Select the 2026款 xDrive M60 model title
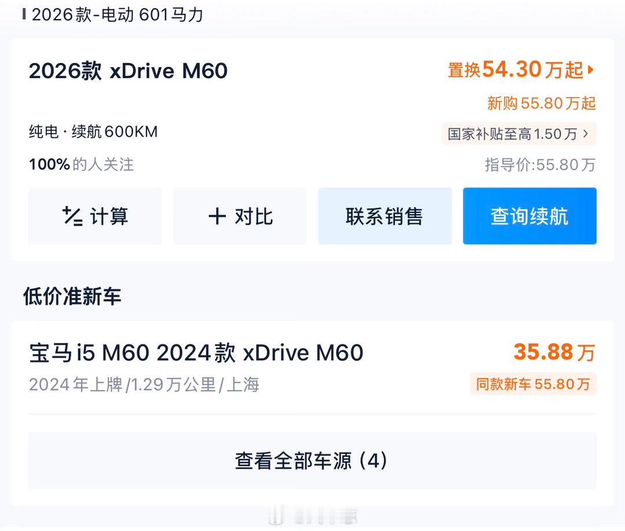The image size is (625, 531). [128, 71]
